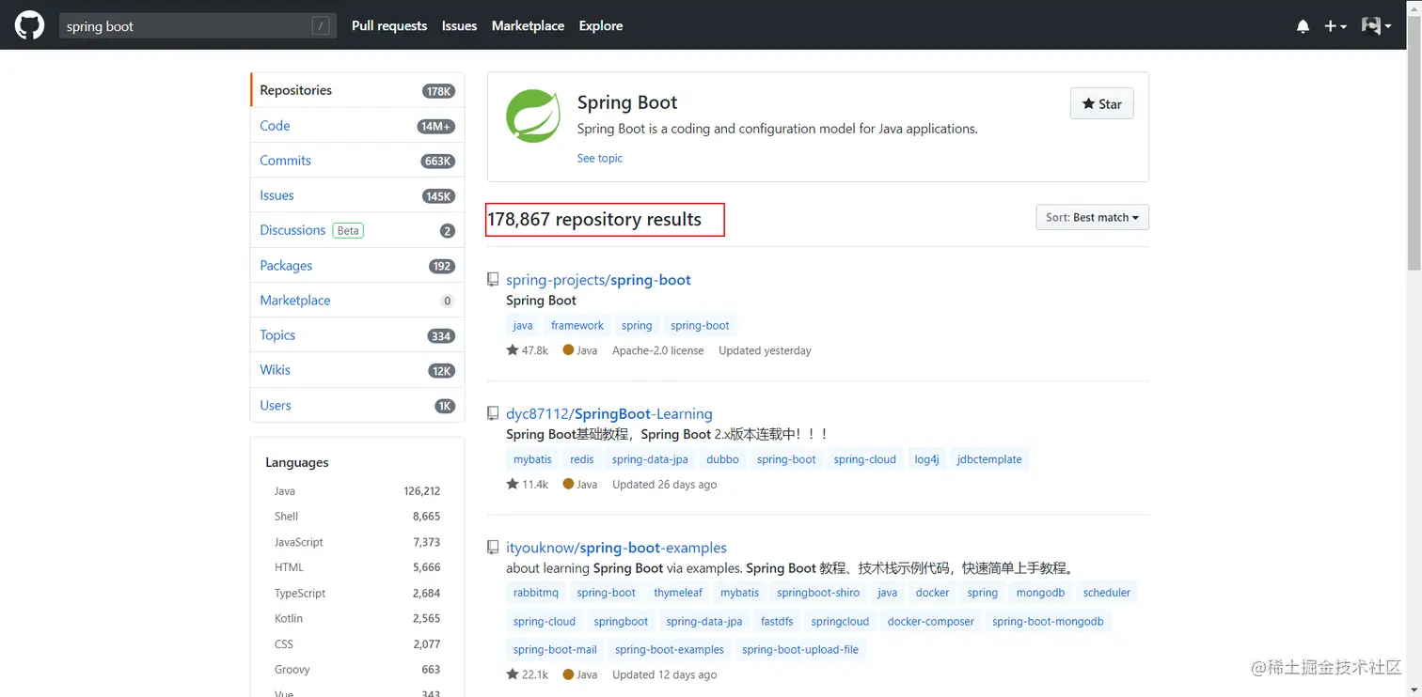Click the docker-composer topic tag
This screenshot has width=1422, height=697.
click(x=931, y=621)
